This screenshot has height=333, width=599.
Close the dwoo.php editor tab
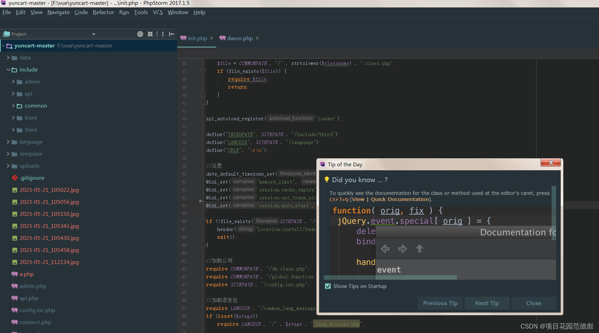point(257,38)
